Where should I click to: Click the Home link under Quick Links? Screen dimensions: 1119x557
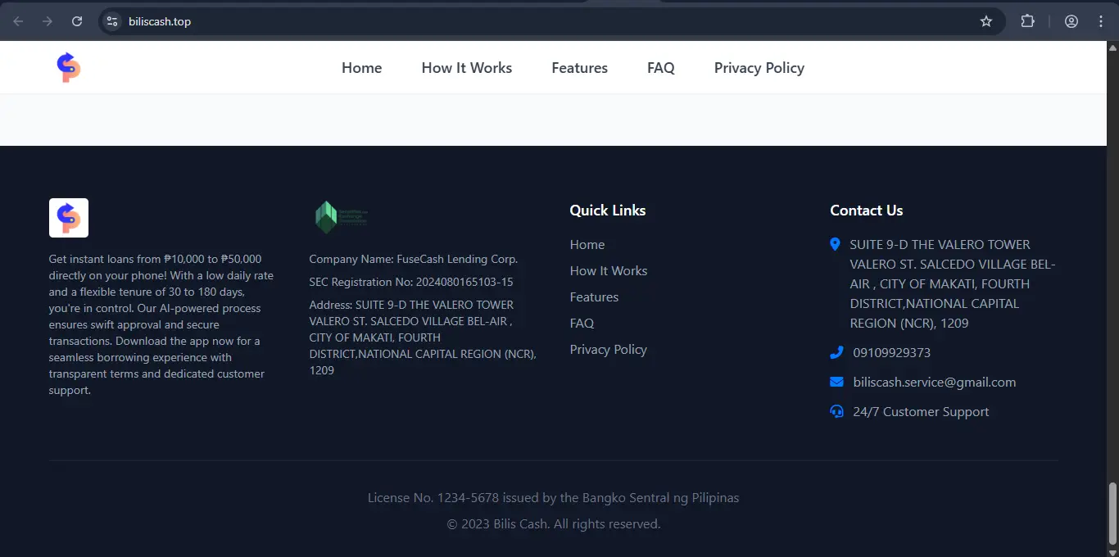pyautogui.click(x=587, y=245)
